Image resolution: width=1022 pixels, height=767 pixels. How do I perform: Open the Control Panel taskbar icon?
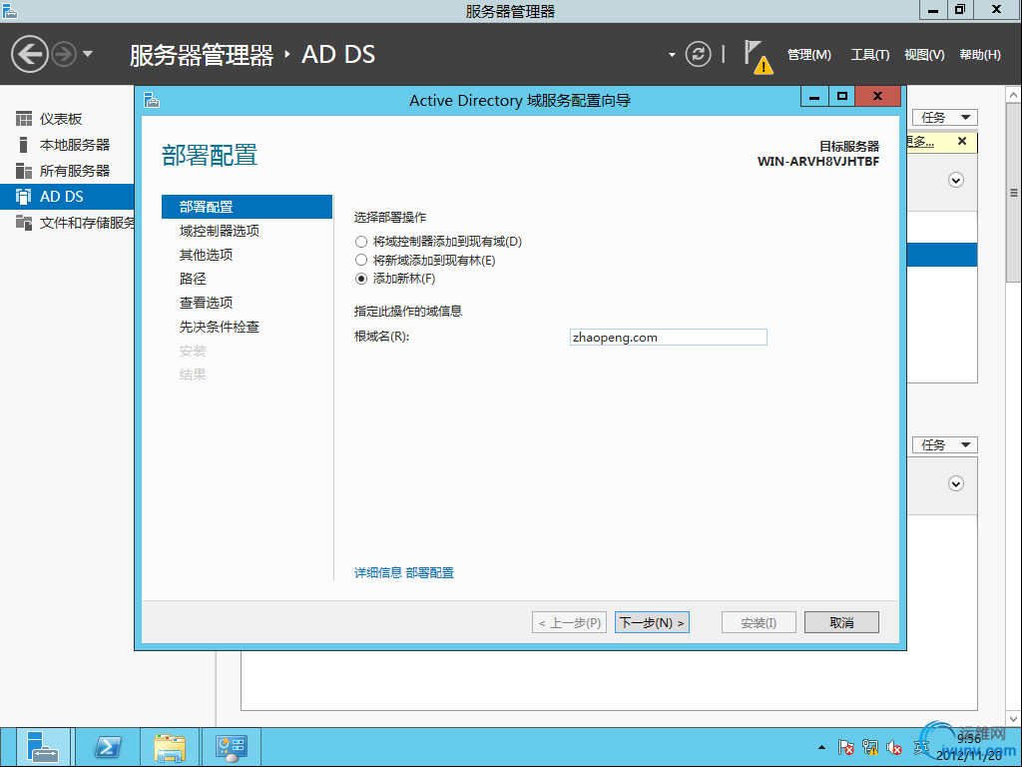pos(232,747)
